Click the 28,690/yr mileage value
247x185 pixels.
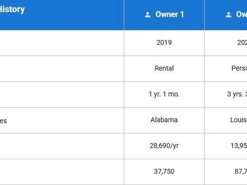[x=164, y=146]
